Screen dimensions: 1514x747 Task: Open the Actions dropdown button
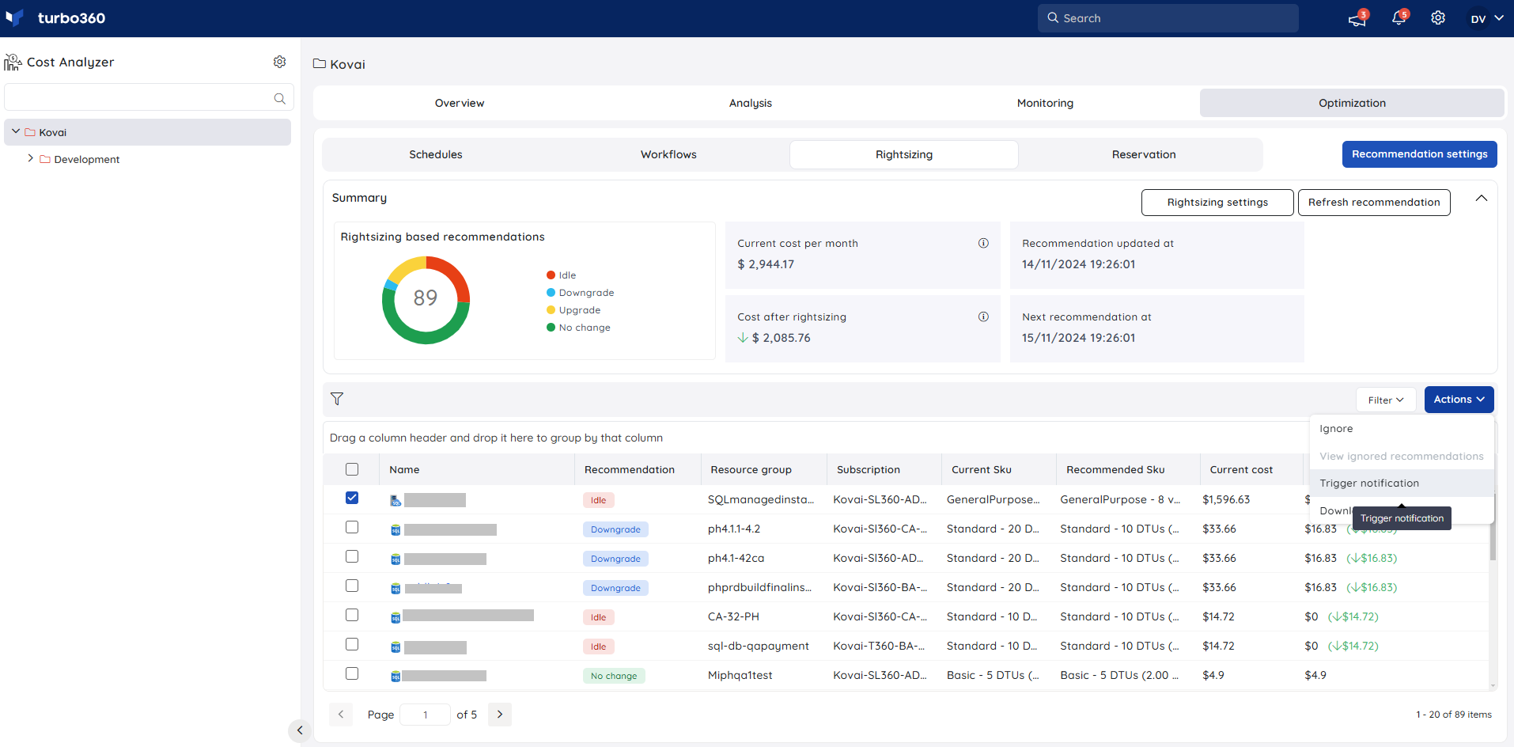tap(1459, 400)
